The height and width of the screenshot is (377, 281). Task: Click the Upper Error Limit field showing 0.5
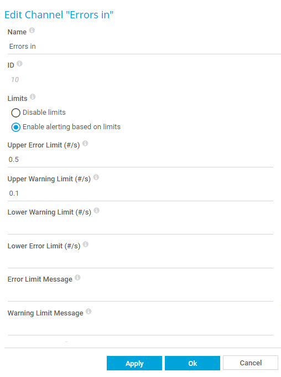140,160
